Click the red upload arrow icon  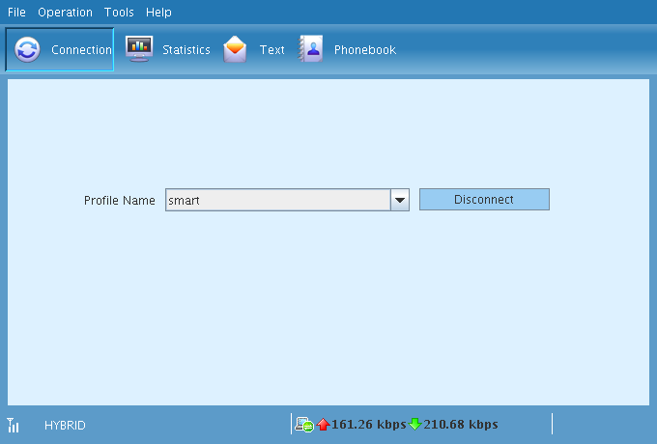coord(324,425)
